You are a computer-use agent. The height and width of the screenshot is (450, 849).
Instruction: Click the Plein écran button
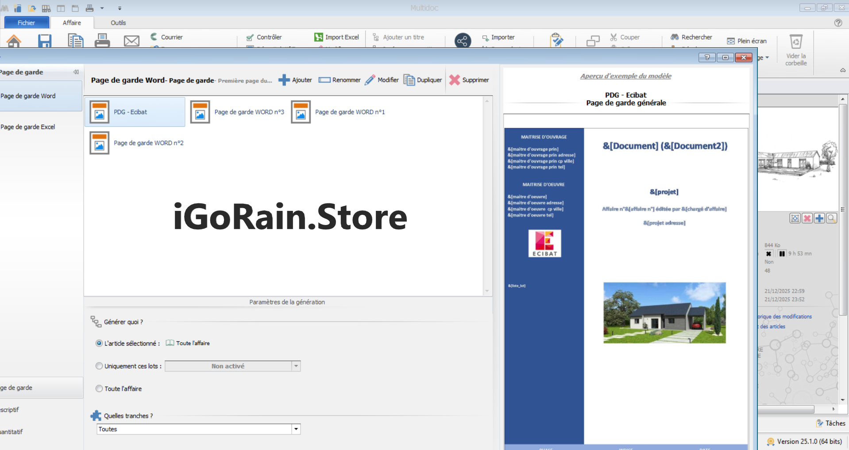click(747, 41)
